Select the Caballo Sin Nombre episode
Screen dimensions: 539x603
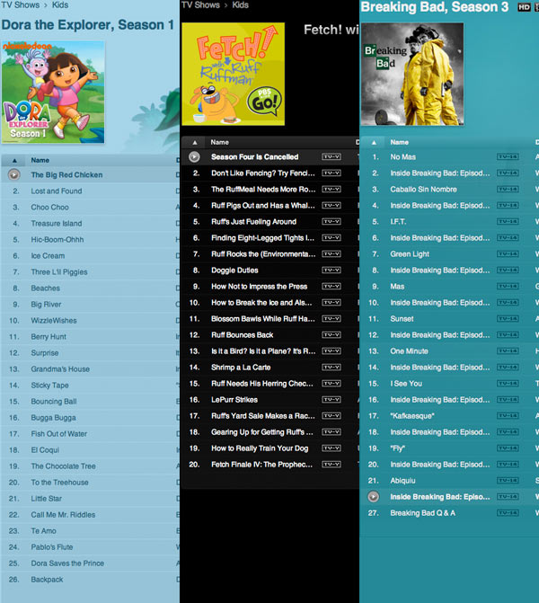click(423, 190)
